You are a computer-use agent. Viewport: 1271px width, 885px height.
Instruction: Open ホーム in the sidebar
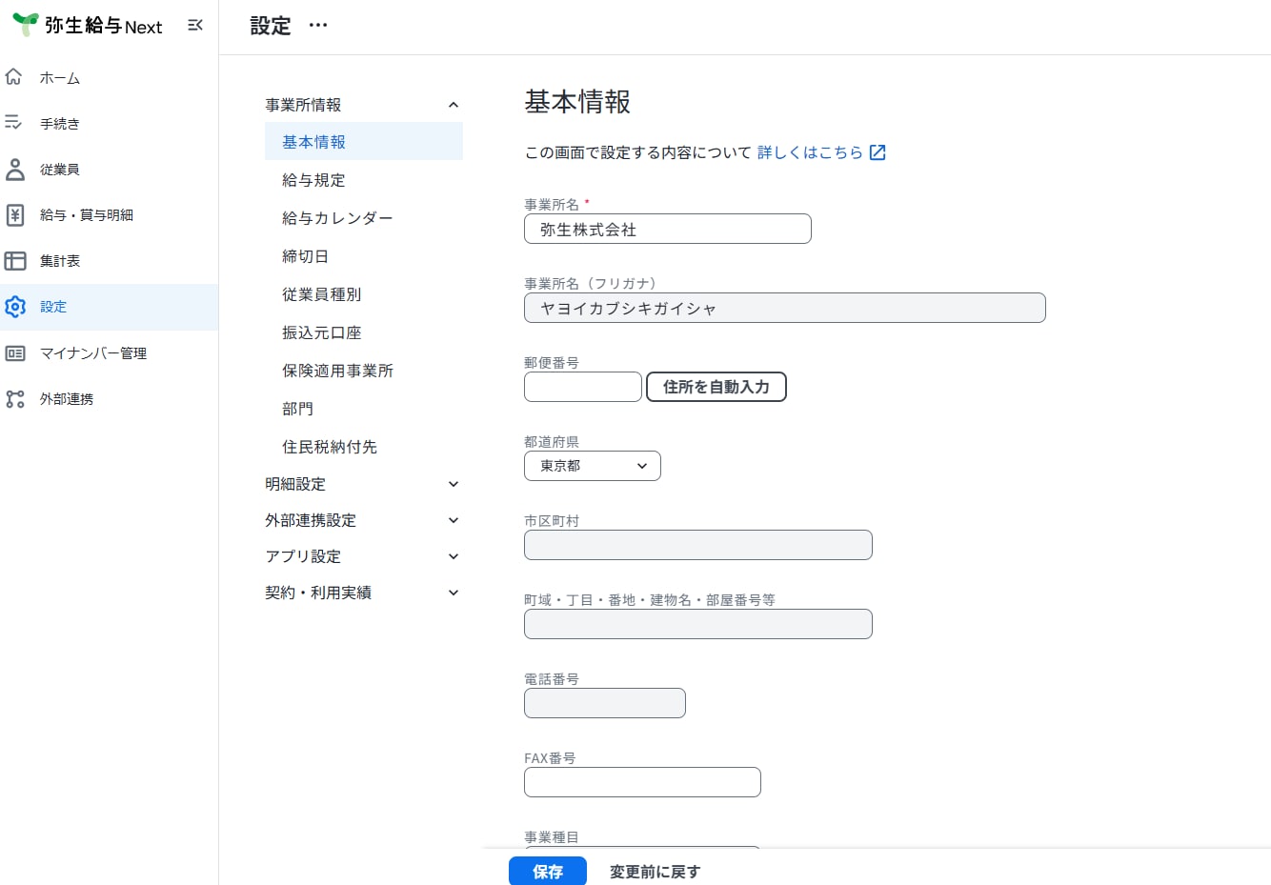click(x=109, y=78)
